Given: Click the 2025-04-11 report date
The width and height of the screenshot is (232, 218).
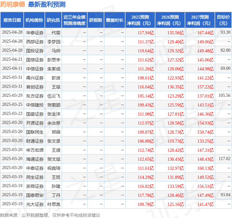Looking at the screenshot, I should coord(12,69).
